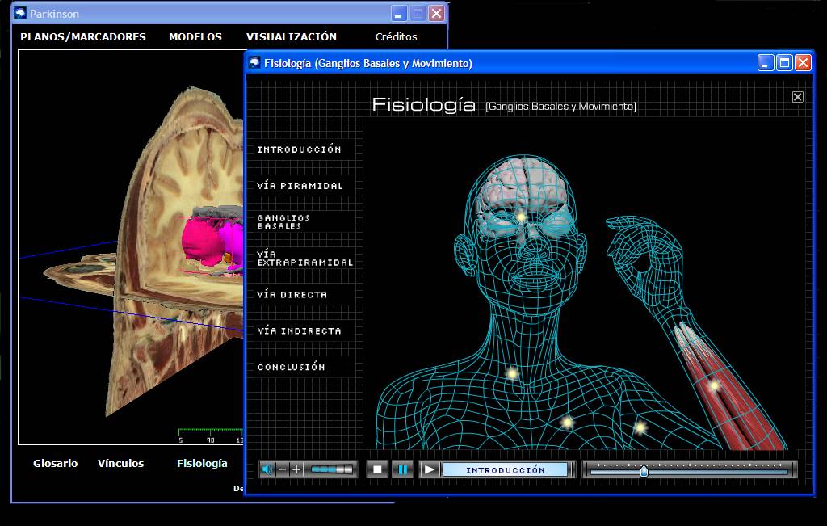
Task: Click the Fisiología window title bar icon
Action: [x=254, y=63]
